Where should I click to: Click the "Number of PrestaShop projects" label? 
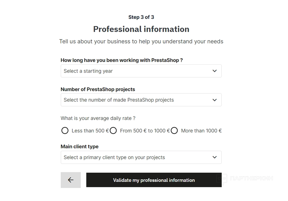pyautogui.click(x=98, y=89)
